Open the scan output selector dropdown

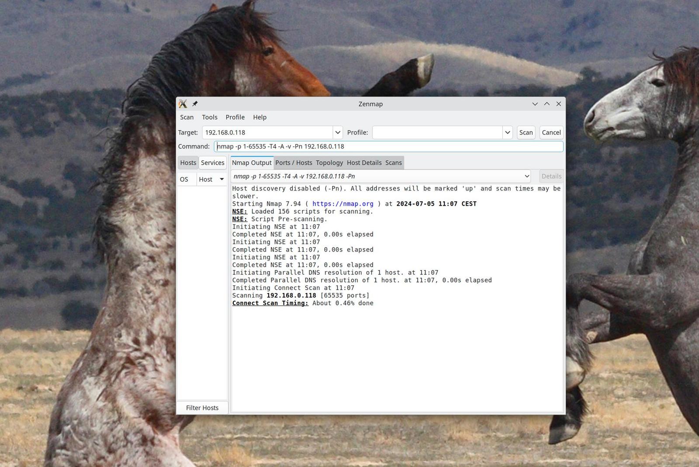click(x=381, y=176)
